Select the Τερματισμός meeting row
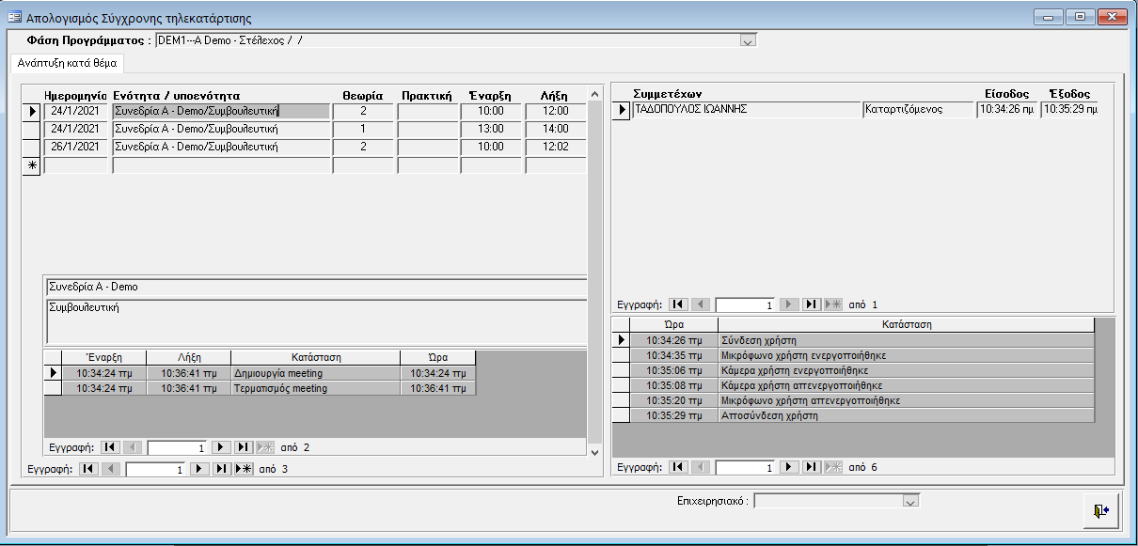The width and height of the screenshot is (1138, 546). 314,388
